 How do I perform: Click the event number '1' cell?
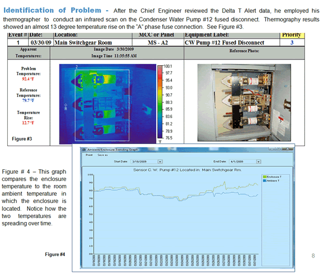click(18, 43)
